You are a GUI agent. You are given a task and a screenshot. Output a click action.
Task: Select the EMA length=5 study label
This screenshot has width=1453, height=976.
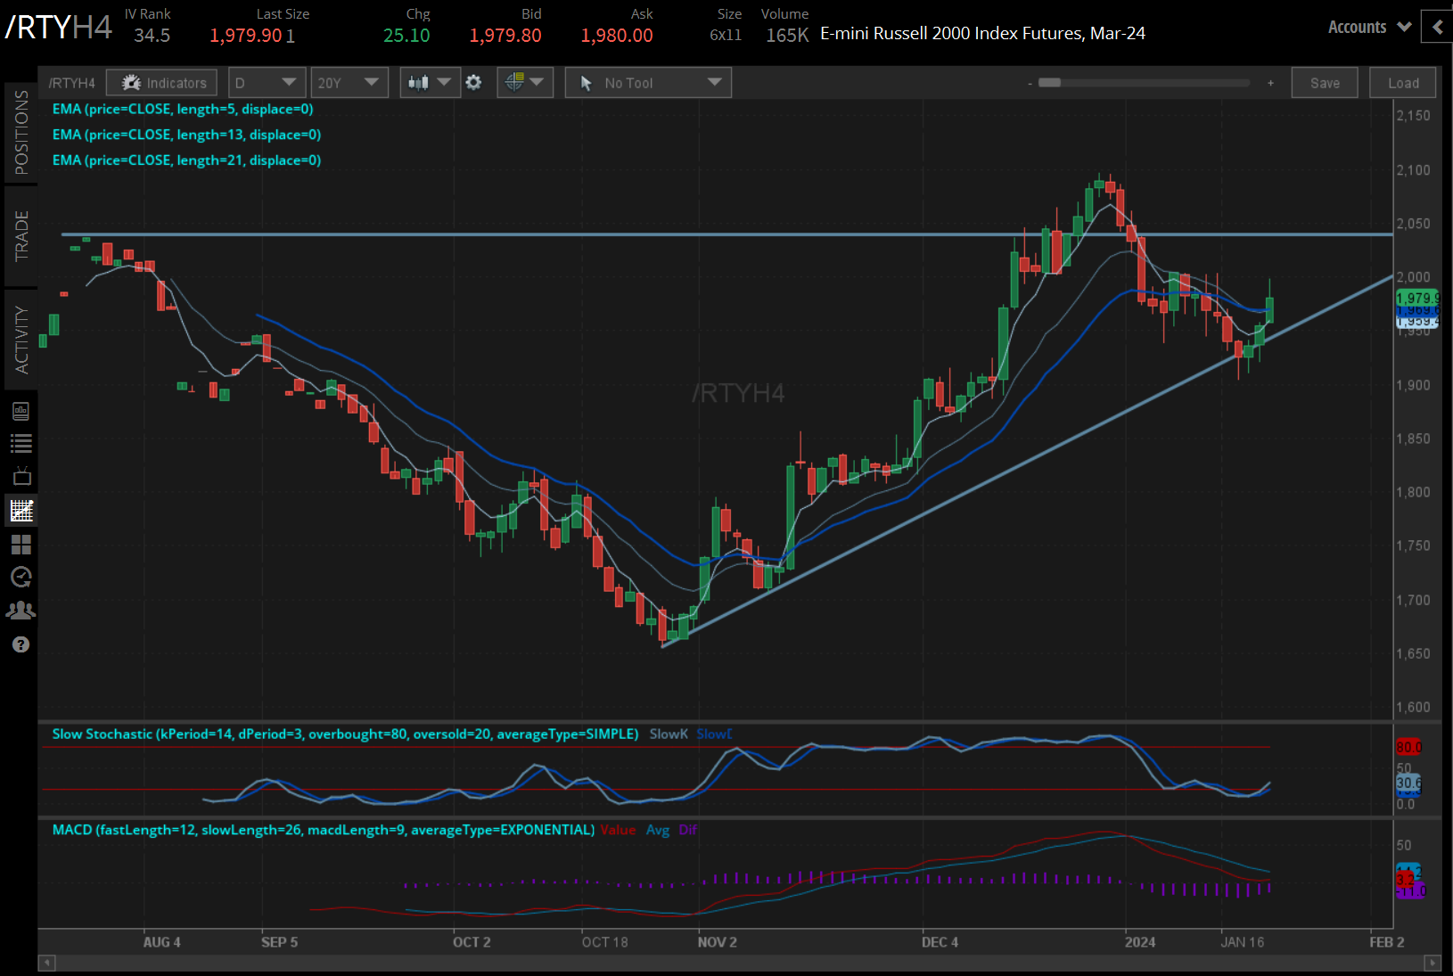coord(183,109)
